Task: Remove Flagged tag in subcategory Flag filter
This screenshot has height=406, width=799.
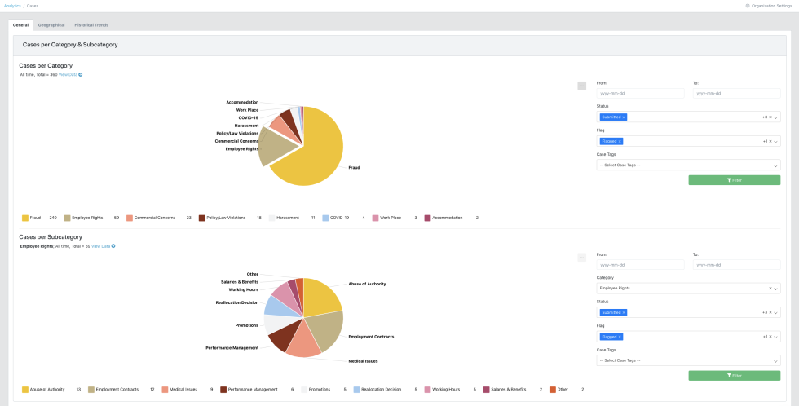Action: pyautogui.click(x=620, y=336)
